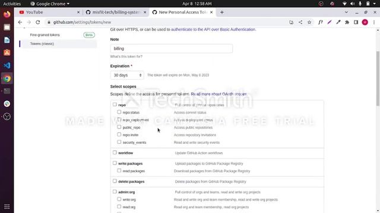This screenshot has height=213, width=380.
Task: Check the repo scope checkbox
Action: tap(115, 105)
